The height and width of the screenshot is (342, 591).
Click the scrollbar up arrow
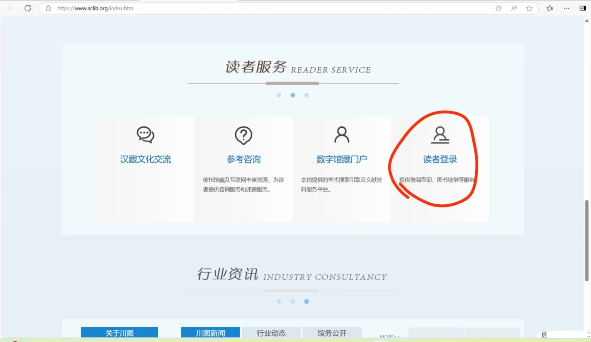point(587,21)
